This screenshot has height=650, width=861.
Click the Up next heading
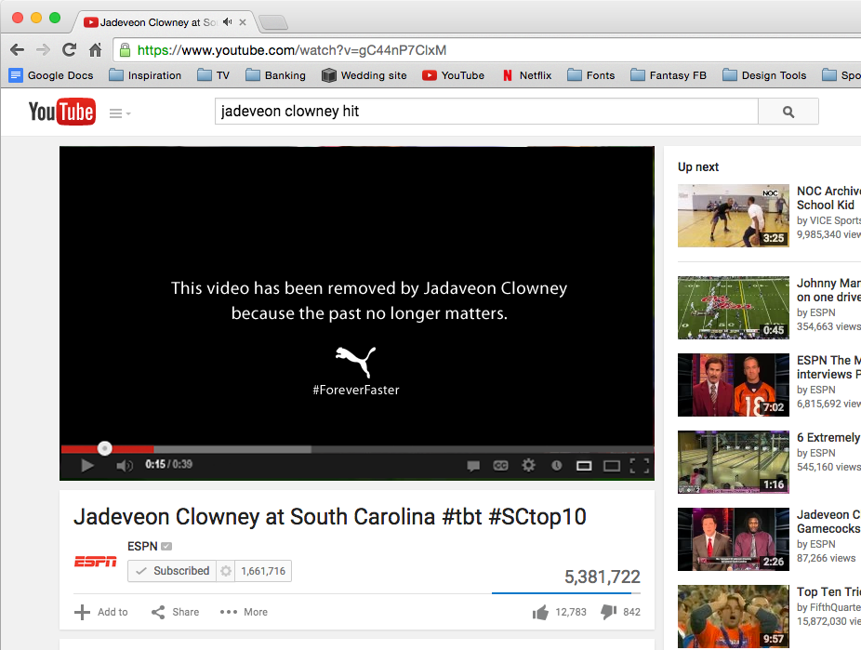(698, 167)
